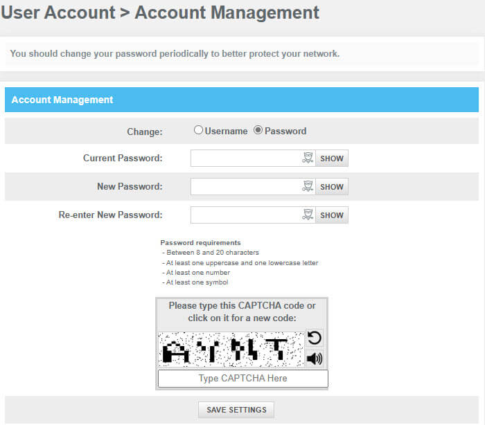Show the Re-enter New Password text
The width and height of the screenshot is (485, 425).
(x=332, y=215)
